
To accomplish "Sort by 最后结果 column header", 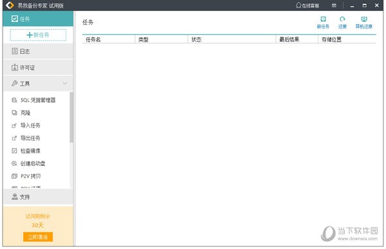I will 297,39.
